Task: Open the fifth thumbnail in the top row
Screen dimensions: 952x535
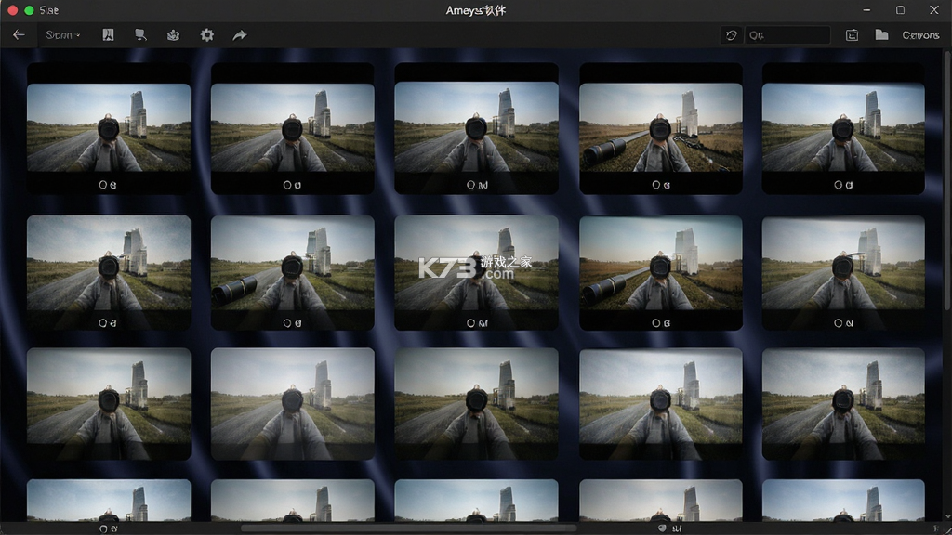Action: [x=843, y=127]
